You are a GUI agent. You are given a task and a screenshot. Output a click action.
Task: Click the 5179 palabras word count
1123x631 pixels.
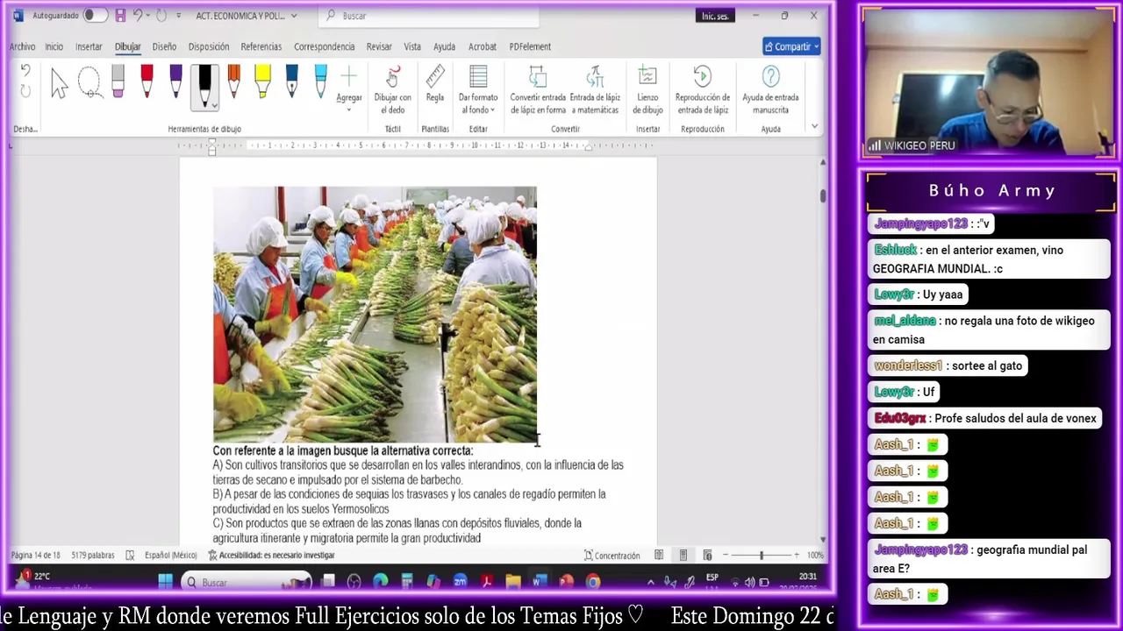click(x=93, y=555)
